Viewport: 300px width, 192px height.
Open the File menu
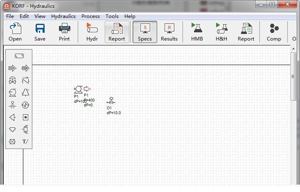pos(10,16)
